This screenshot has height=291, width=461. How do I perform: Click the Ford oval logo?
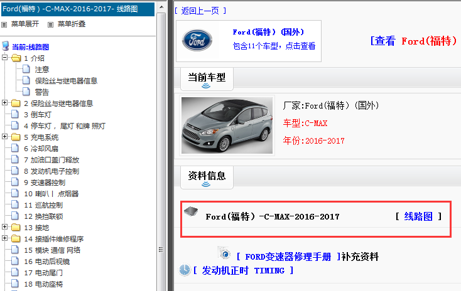197,40
